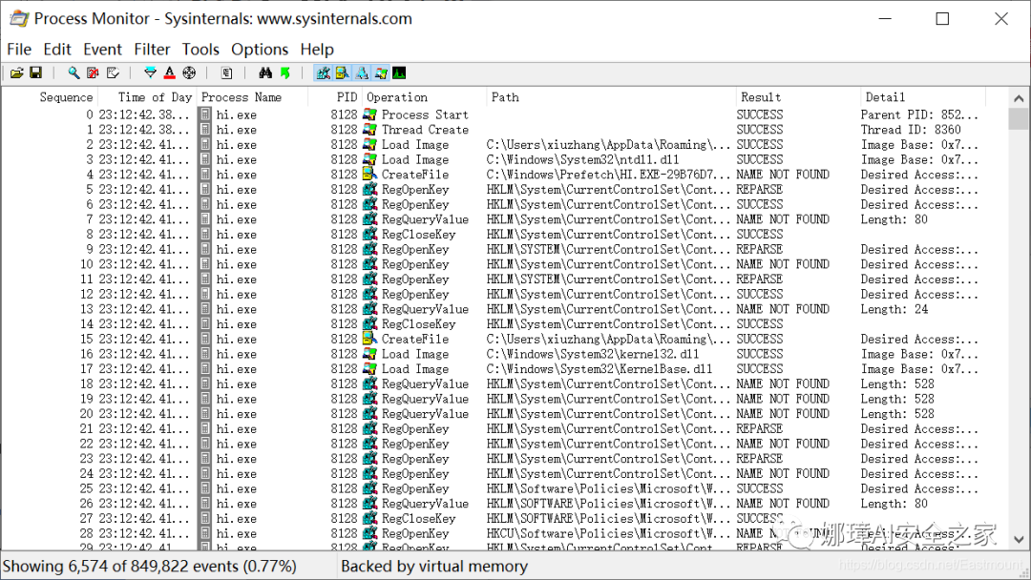Click HKCU\Software\Policies path in row 28
Screen dimensions: 1031x580
click(608, 534)
